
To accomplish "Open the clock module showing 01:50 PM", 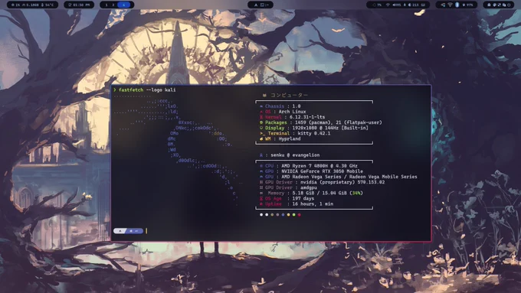I will coord(79,5).
